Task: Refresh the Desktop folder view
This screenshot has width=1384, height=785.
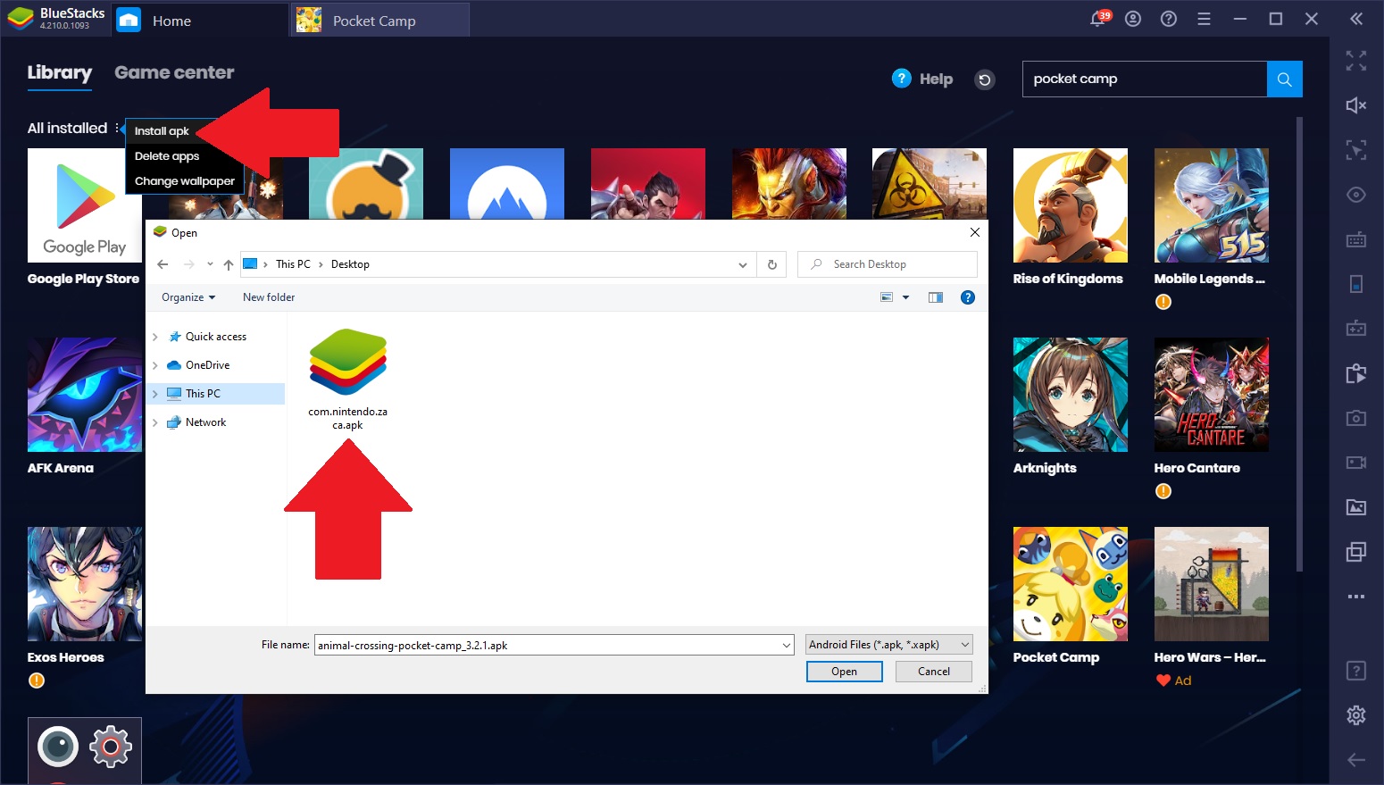Action: 772,264
